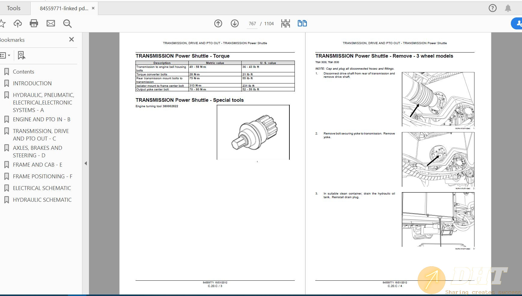Screen dimensions: 522x296
Task: Switch to two-page view layout
Action: [302, 23]
